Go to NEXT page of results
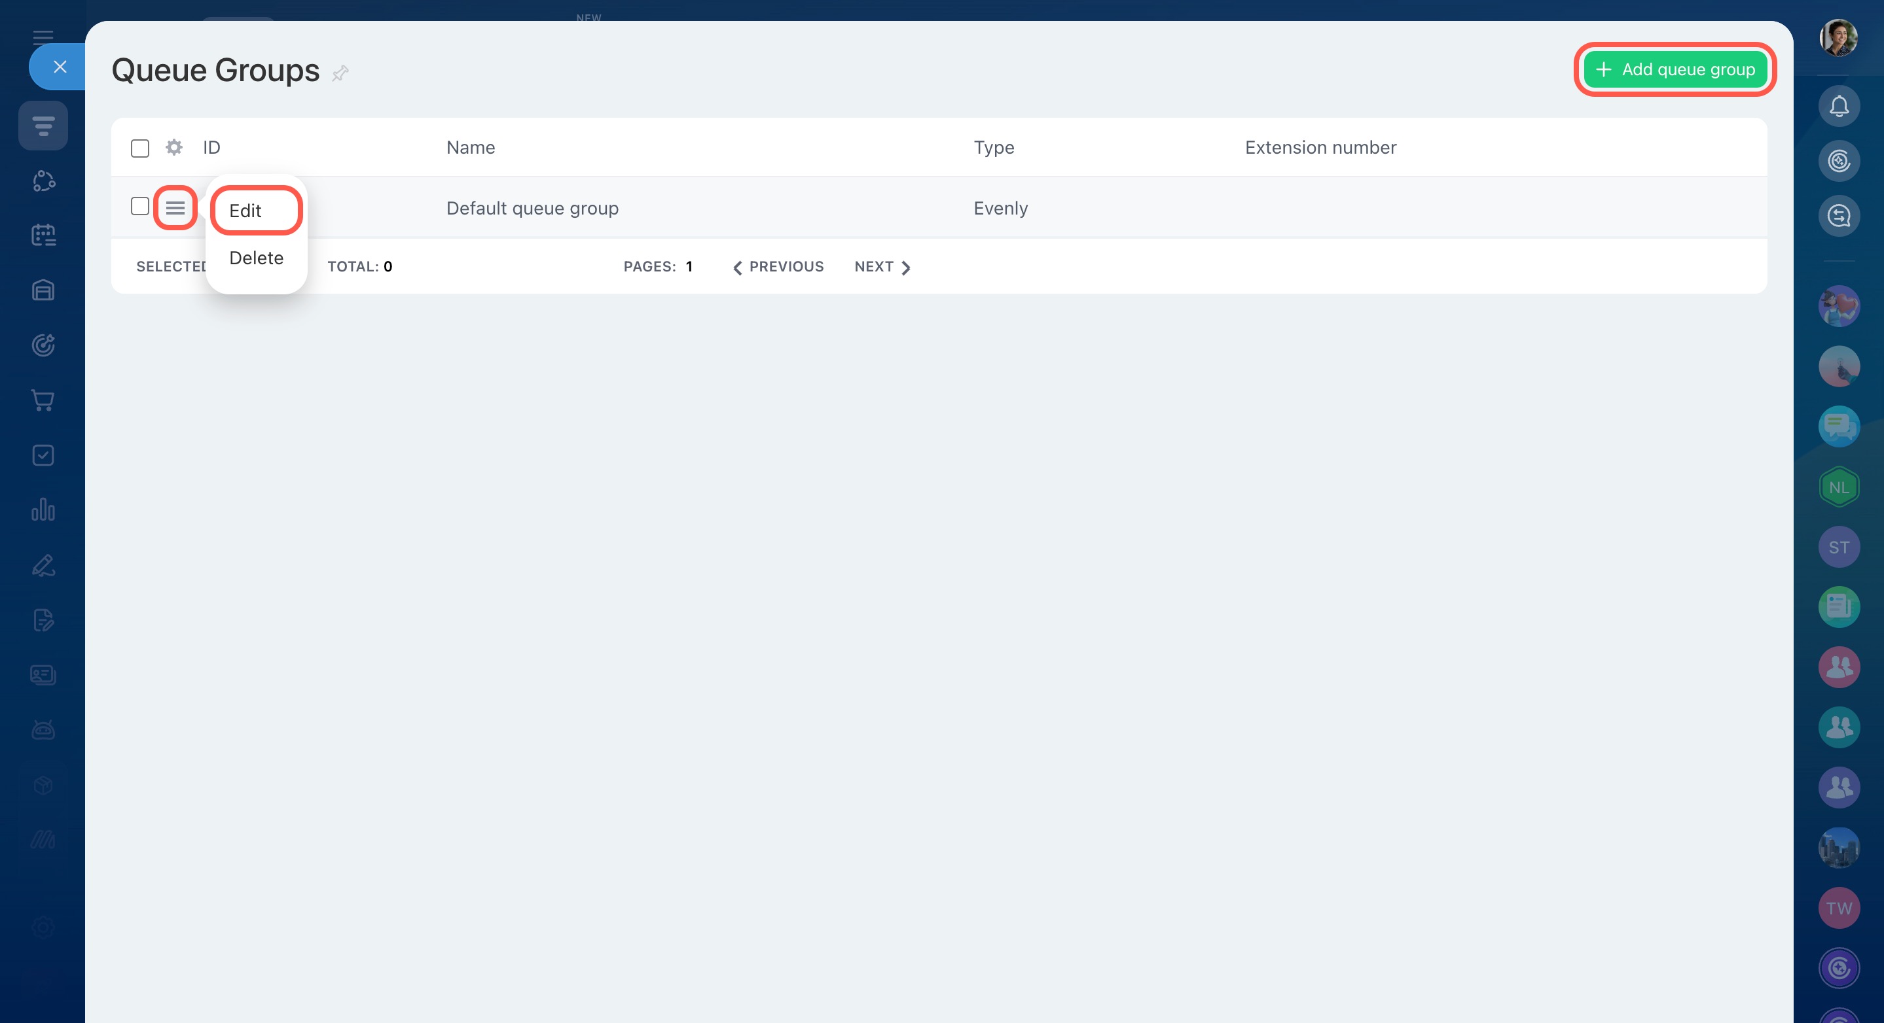 882,267
